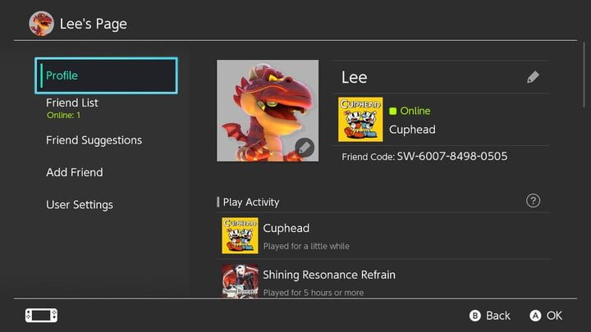
Task: Click the edit pencil on the dragon avatar
Action: [305, 148]
